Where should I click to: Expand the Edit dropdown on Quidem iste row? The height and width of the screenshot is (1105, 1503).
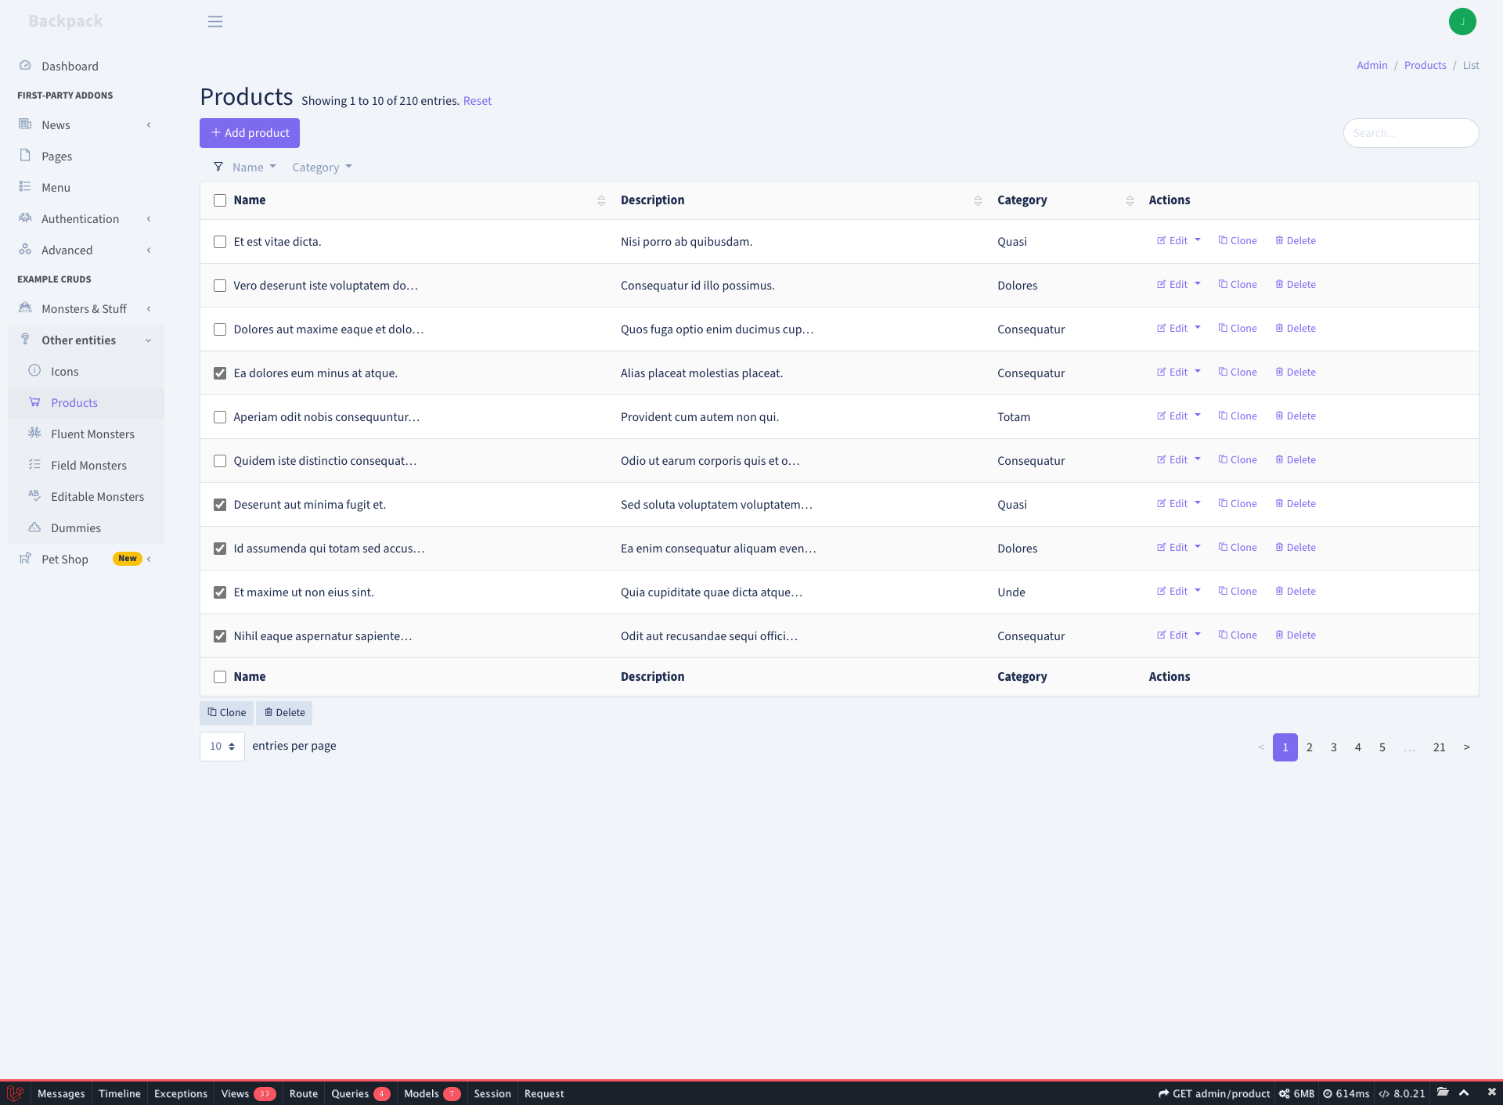click(x=1196, y=459)
